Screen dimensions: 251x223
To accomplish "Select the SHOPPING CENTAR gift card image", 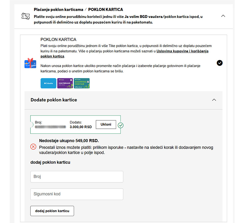I will 82,83.
